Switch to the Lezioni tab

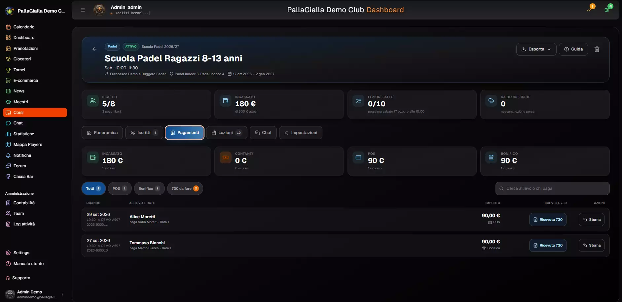tap(227, 133)
